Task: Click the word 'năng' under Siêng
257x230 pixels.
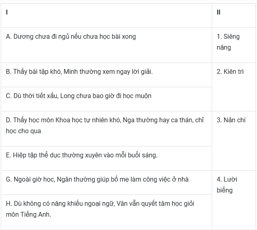Action: [224, 48]
